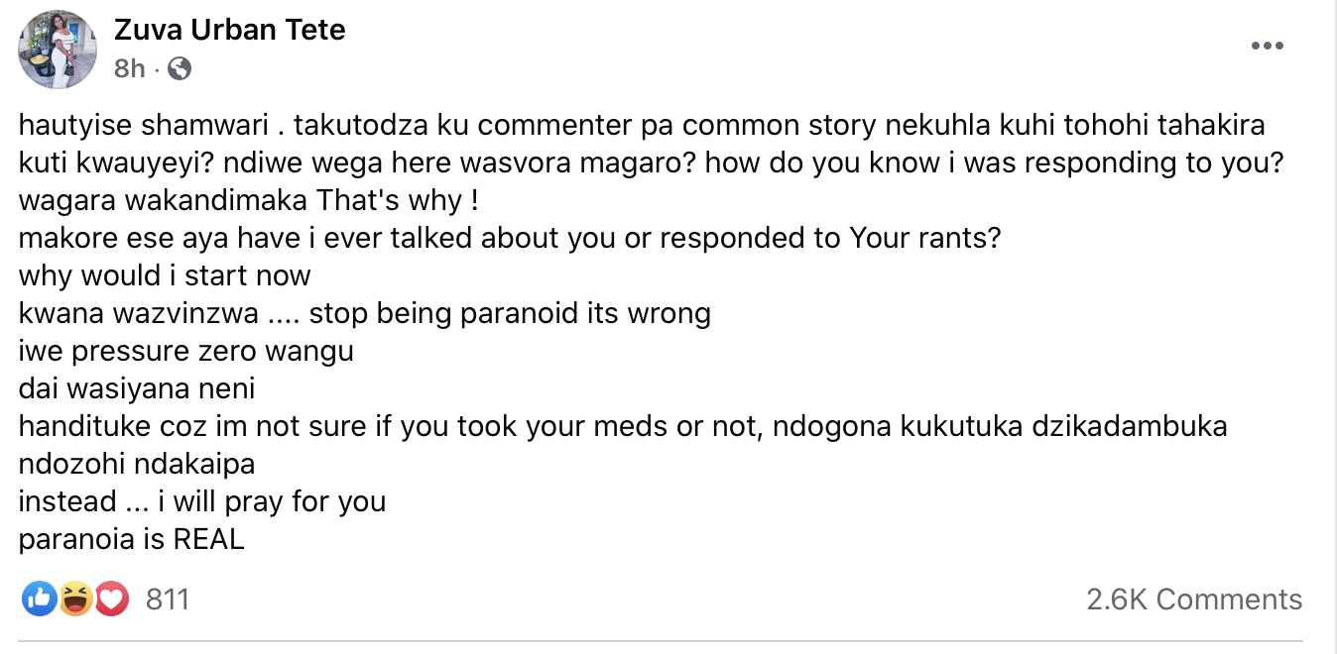Click the text "stop being paranoid its wrong"
The width and height of the screenshot is (1337, 654).
510,313
